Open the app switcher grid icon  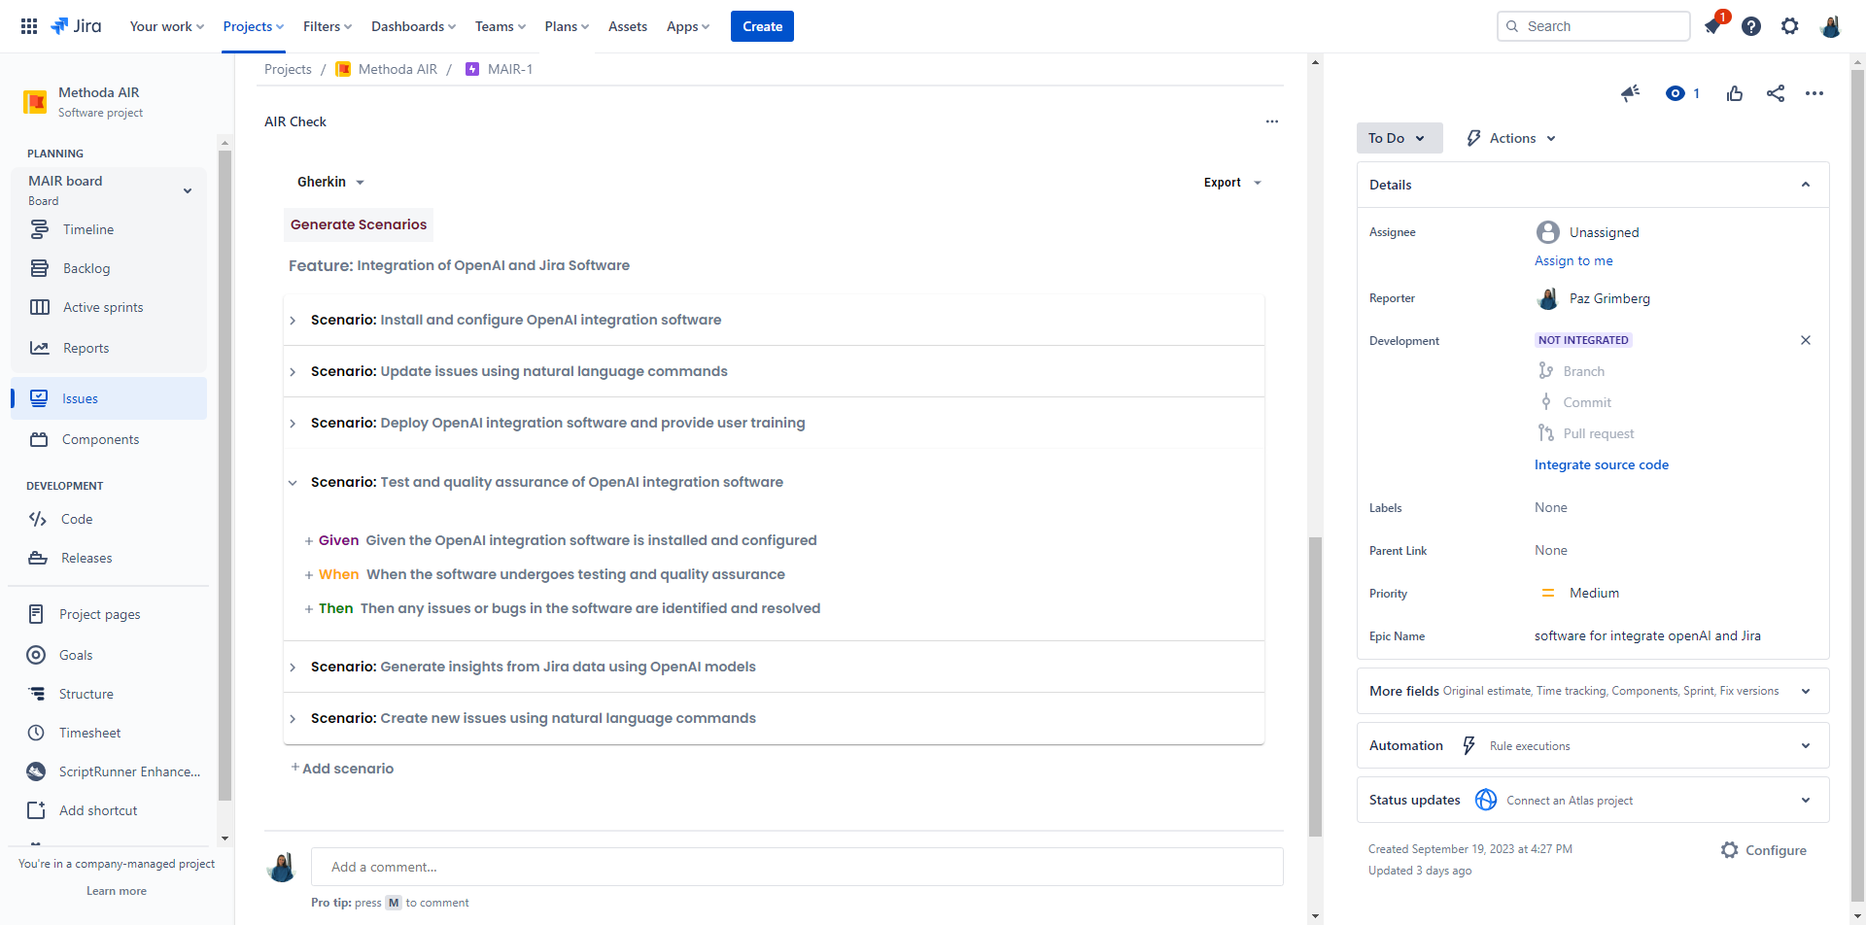29,26
